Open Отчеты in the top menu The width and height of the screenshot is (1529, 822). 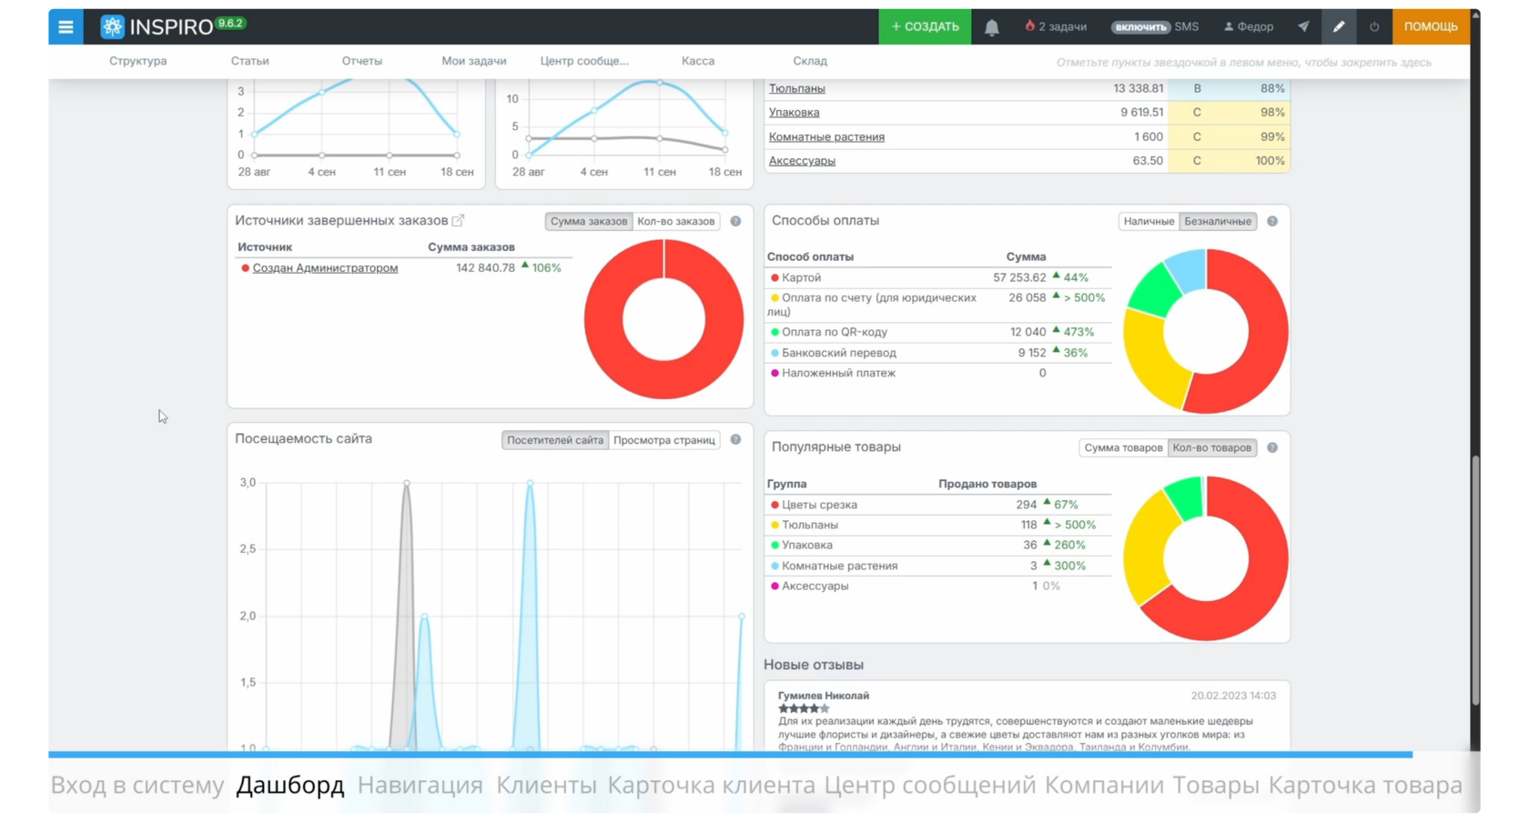coord(362,61)
